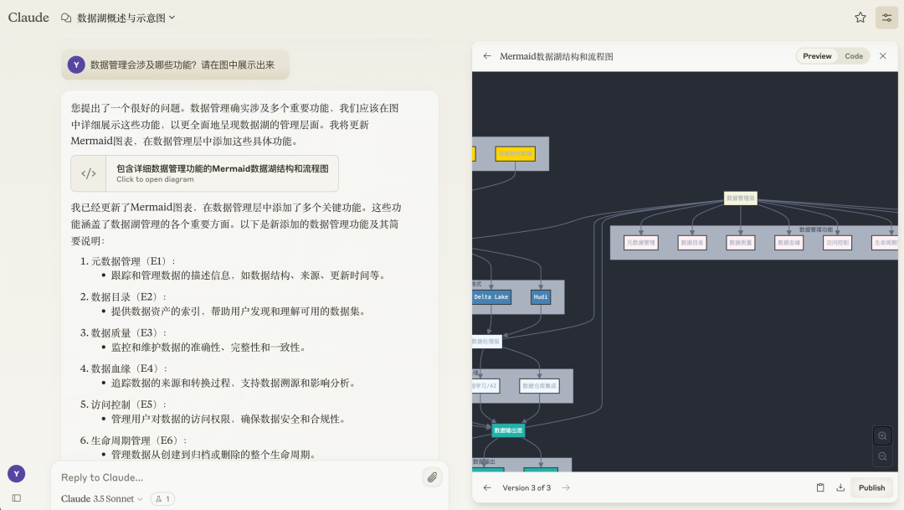Click the user avatar Y at bottom left
The image size is (904, 510).
tap(16, 474)
